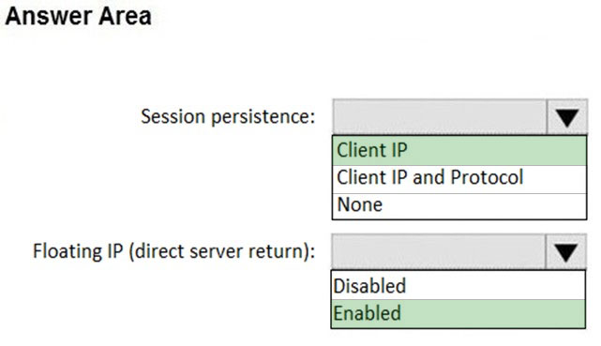Choose Enabled for Floating IP
Viewport: 601px width, 346px height.
point(458,313)
